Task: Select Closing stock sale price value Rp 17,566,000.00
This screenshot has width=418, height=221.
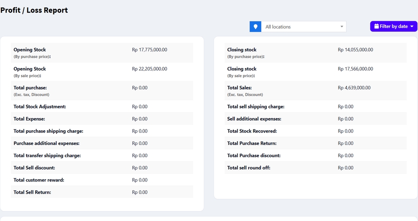Action: pos(355,69)
